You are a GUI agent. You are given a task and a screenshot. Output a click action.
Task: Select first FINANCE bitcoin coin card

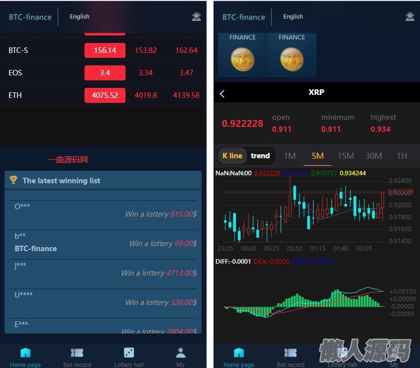[242, 55]
